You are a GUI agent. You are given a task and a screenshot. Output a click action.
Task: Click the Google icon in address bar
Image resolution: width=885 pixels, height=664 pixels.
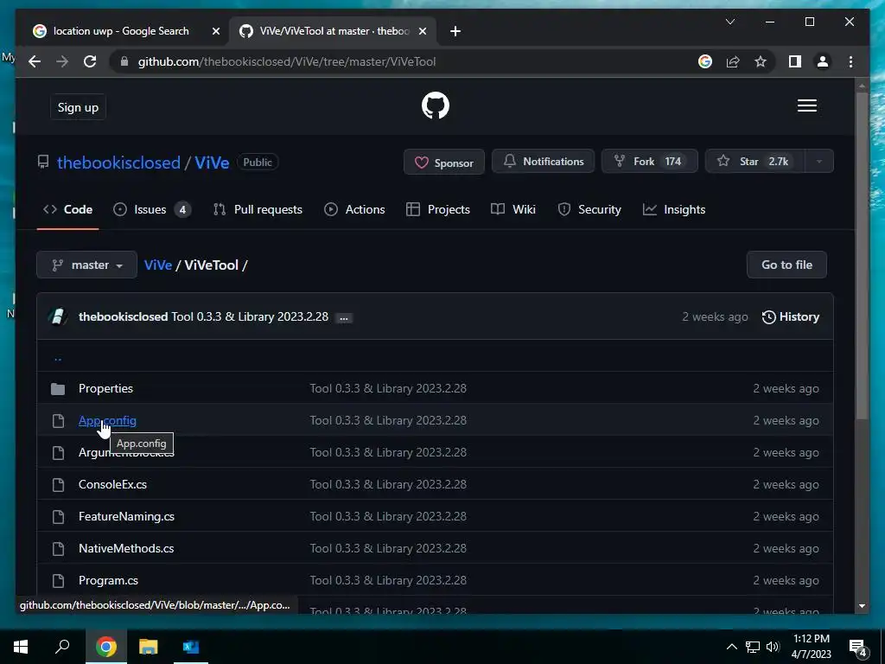point(705,61)
